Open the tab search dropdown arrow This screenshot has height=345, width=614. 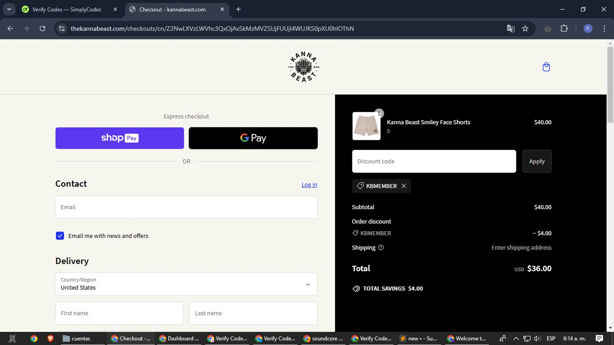click(9, 9)
